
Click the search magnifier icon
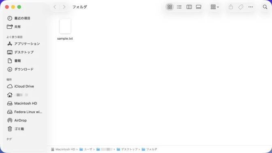pos(265,7)
